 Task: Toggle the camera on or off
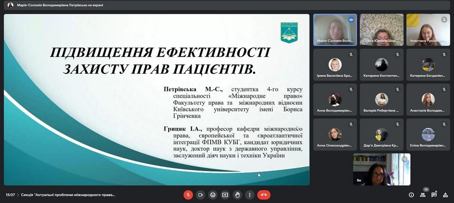pos(200,195)
